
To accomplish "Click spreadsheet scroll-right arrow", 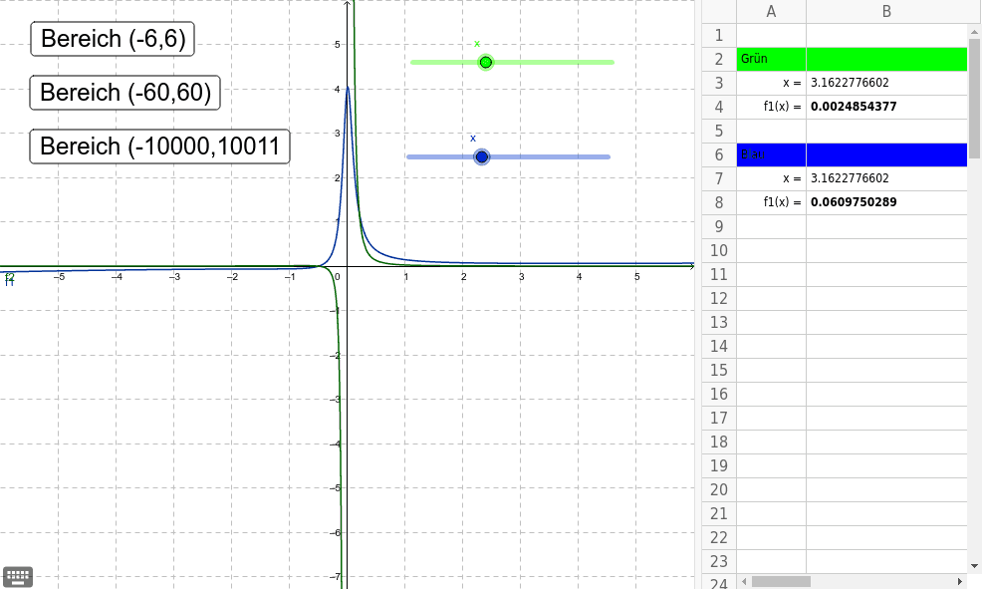I will 959,582.
